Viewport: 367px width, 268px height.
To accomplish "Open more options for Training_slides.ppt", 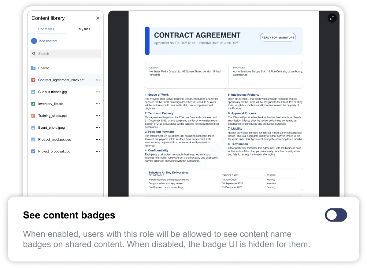I will pos(98,116).
